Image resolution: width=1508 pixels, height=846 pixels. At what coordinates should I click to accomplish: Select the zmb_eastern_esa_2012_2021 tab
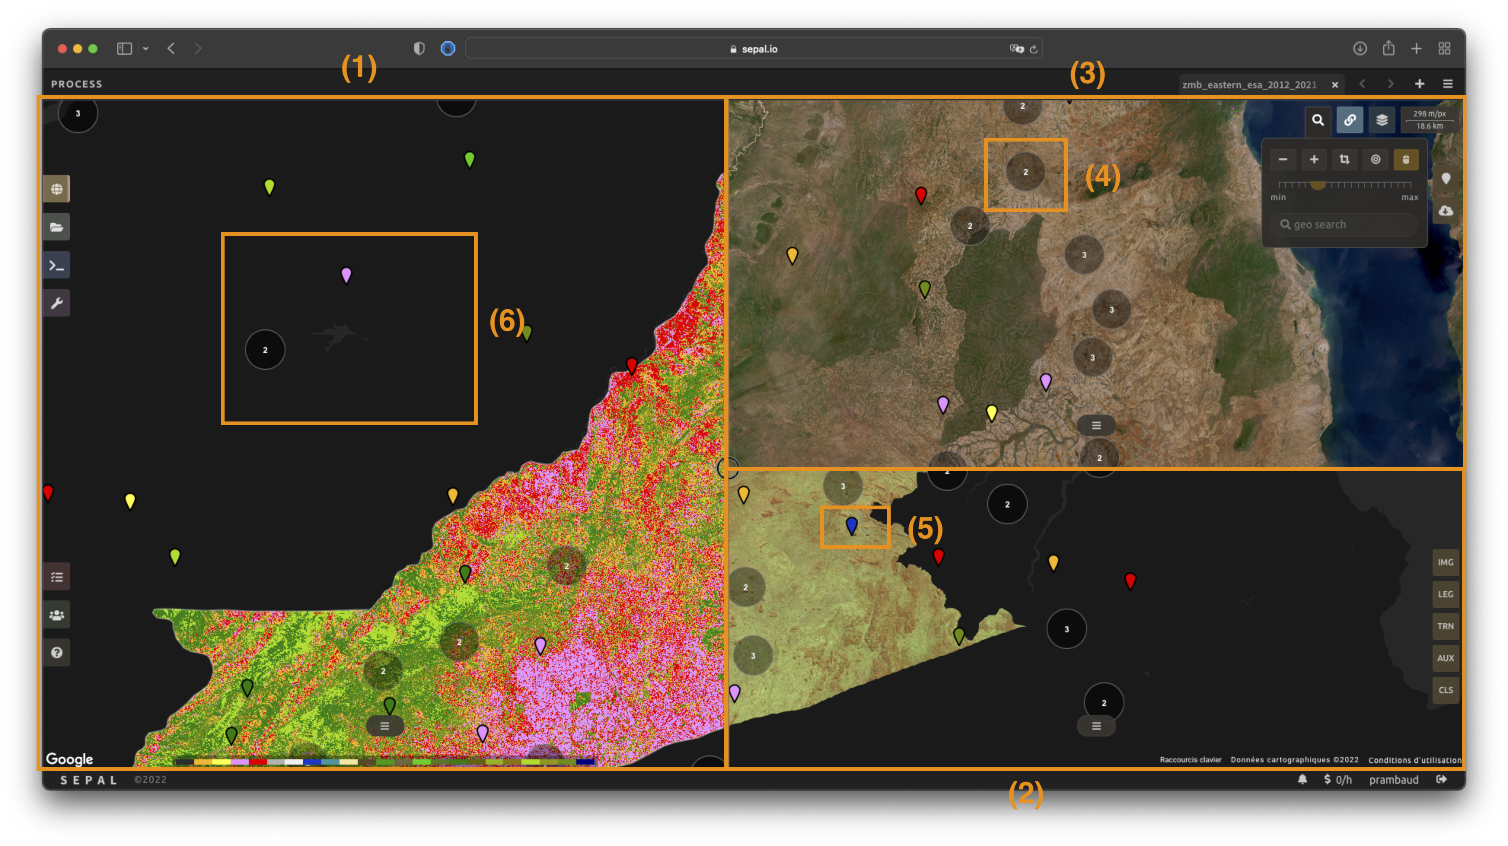coord(1249,85)
